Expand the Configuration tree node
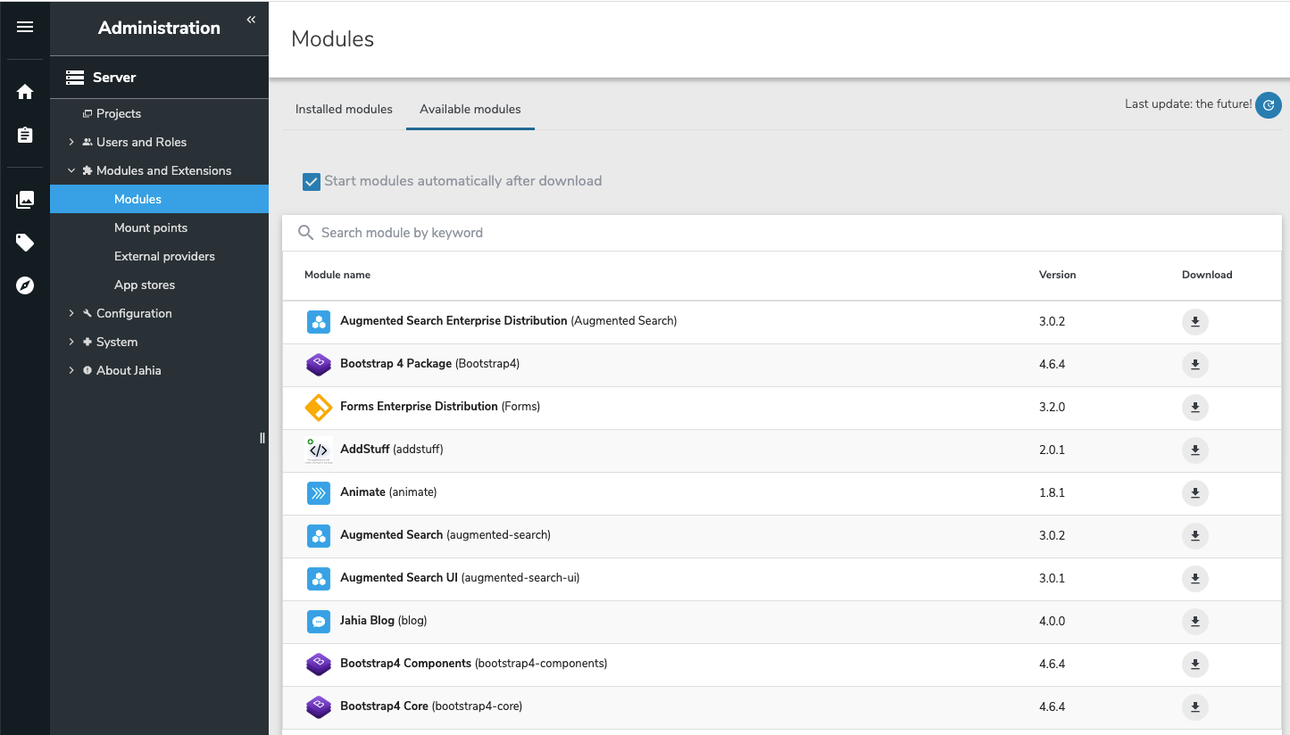 tap(71, 313)
